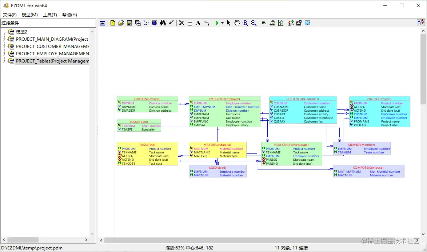427x252 pixels.
Task: Save the model with the floppy disk icon
Action: (x=129, y=23)
